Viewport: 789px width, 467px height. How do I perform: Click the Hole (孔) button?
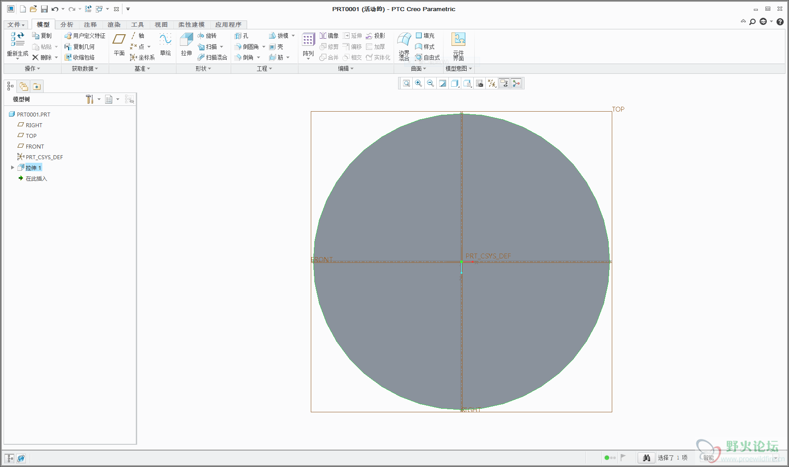(242, 36)
